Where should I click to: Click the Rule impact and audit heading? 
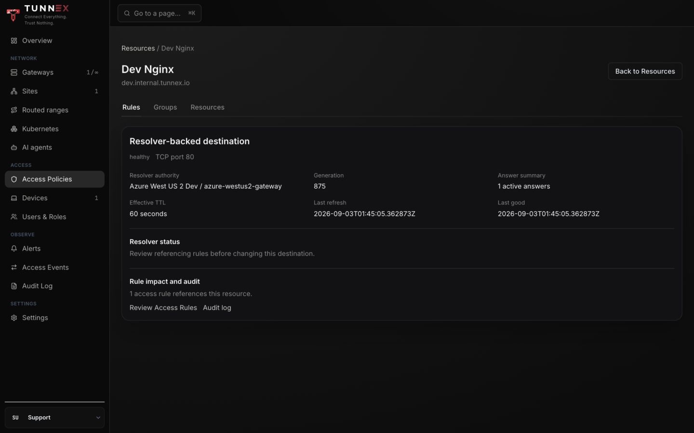pyautogui.click(x=165, y=281)
